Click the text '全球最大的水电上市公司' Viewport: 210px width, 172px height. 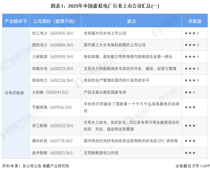(x=105, y=33)
